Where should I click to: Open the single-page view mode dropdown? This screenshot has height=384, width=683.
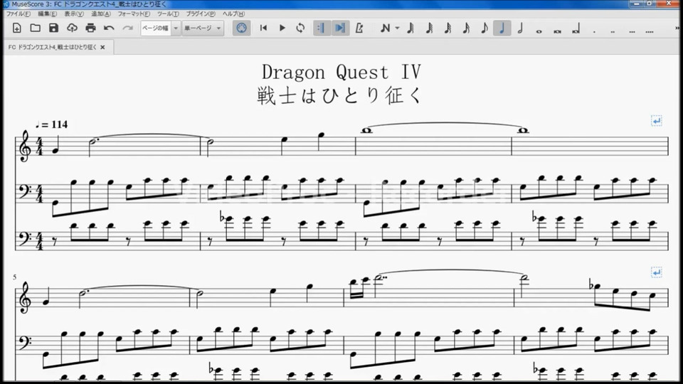point(203,28)
